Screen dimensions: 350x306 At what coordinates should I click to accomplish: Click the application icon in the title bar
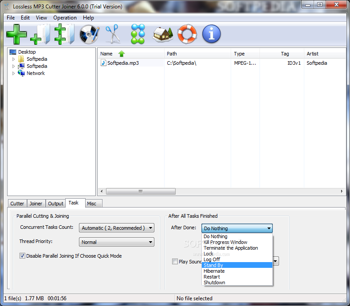pyautogui.click(x=7, y=7)
